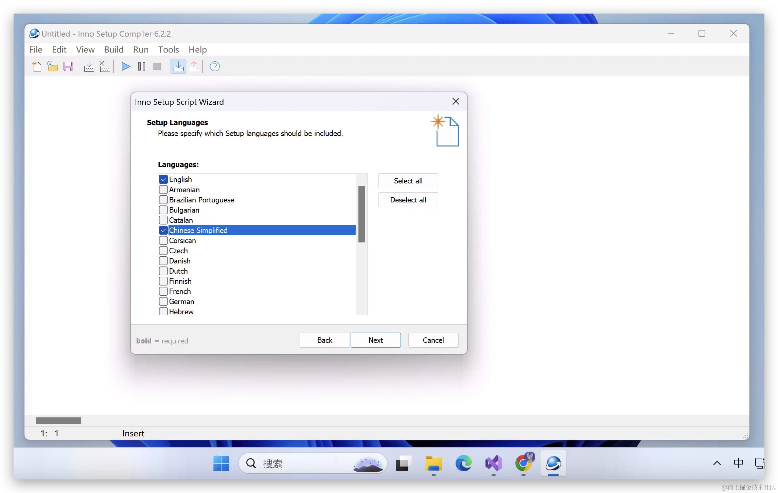Click Next in the script wizard
778x493 pixels.
point(375,340)
